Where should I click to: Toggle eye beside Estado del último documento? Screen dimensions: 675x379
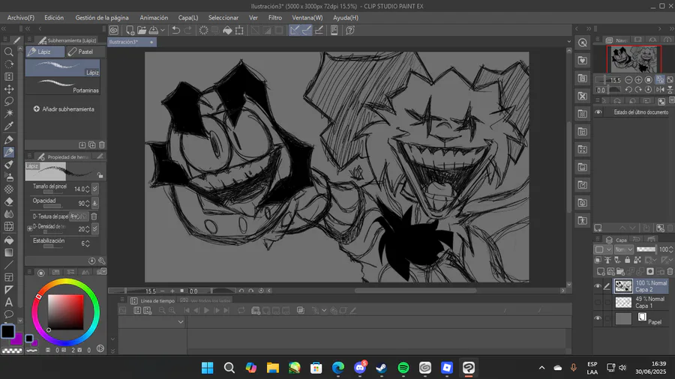pos(598,112)
